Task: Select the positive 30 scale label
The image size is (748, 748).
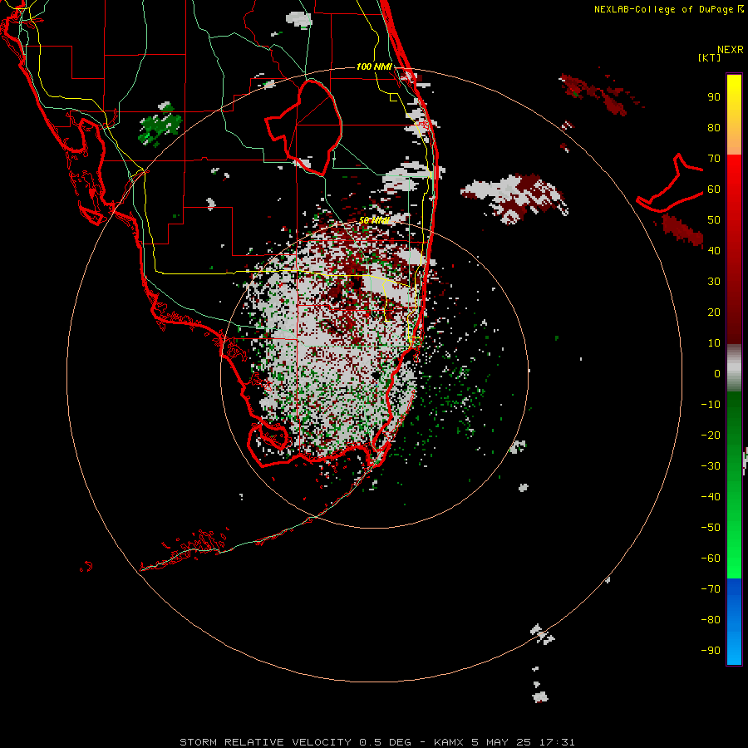Action: [714, 282]
